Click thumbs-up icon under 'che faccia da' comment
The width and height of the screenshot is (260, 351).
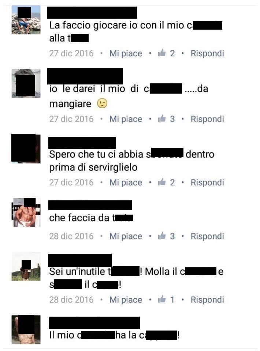(162, 236)
